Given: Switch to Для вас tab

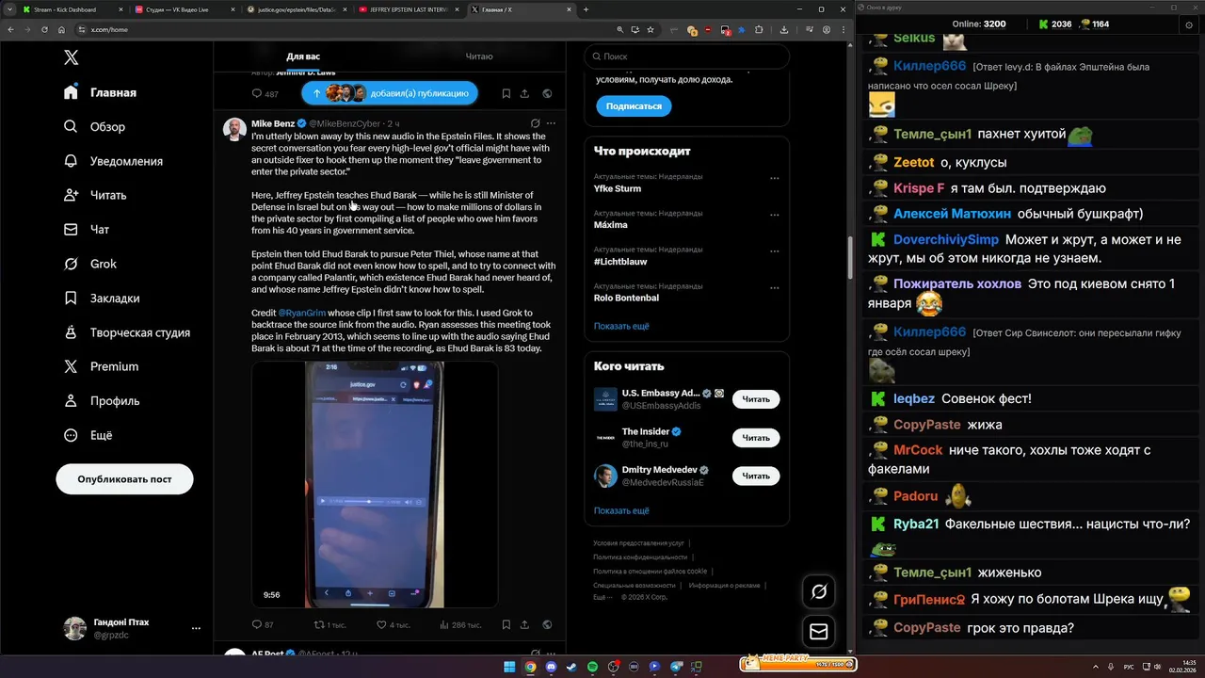Looking at the screenshot, I should (303, 56).
